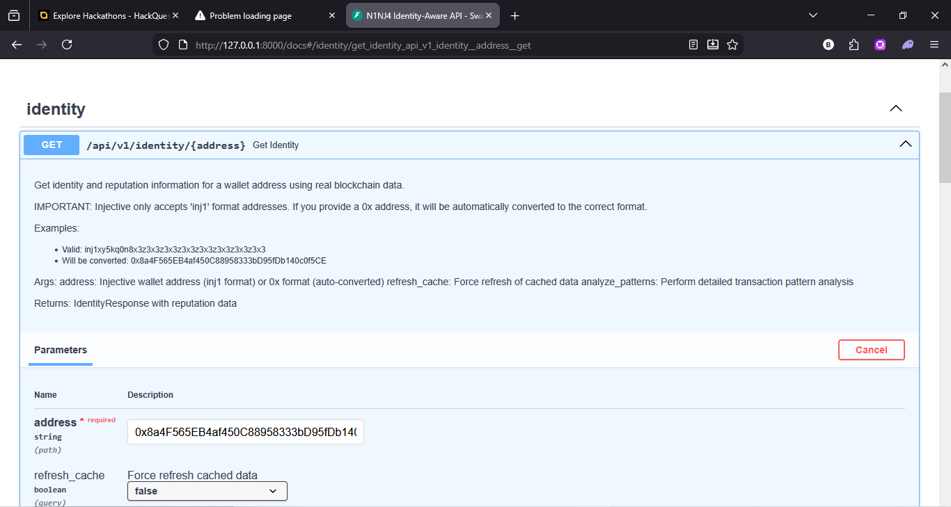
Task: Collapse the GET Get Identity endpoint row
Action: pos(905,145)
